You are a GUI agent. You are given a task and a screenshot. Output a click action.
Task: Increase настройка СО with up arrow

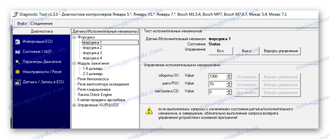pos(229,91)
